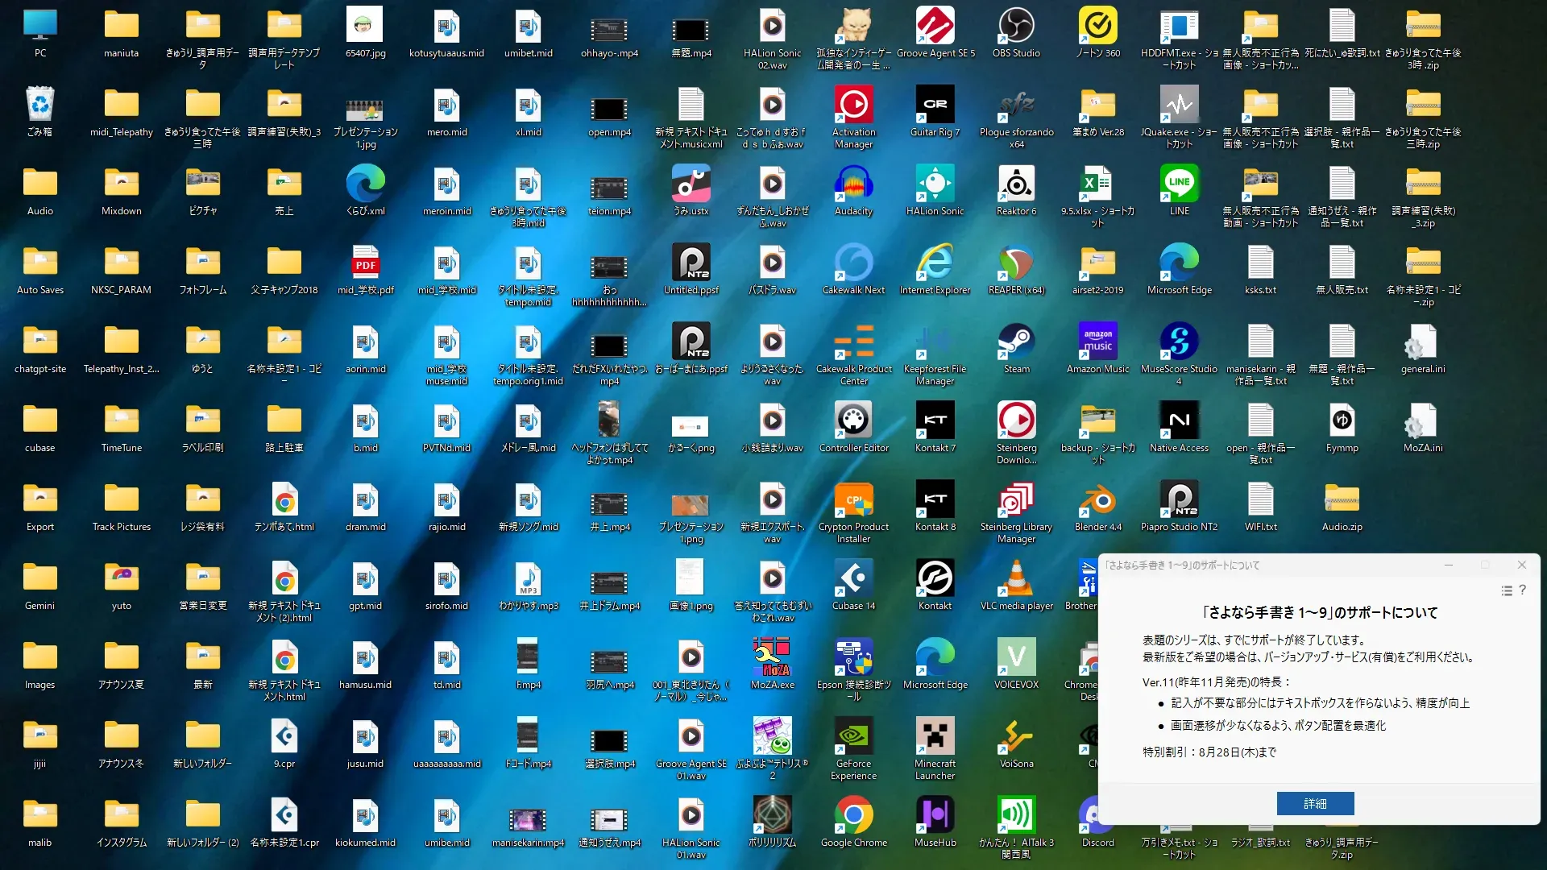Select MuseScore Studio 4 icon
This screenshot has height=870, width=1547.
(1179, 342)
